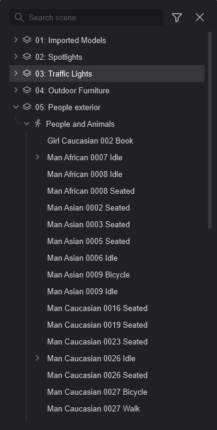Expand Man Caucasian 0026 Idle item
This screenshot has height=430, width=217.
point(38,358)
